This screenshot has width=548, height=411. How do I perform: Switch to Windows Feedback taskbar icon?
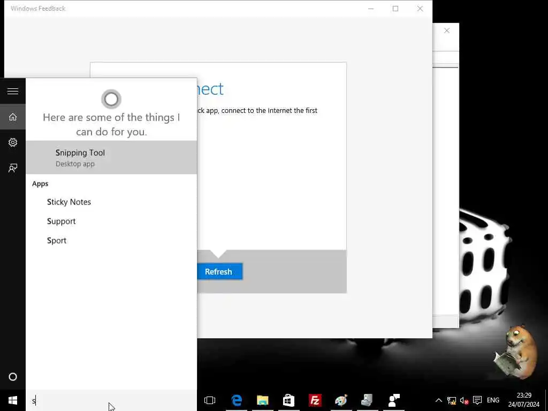pos(394,400)
